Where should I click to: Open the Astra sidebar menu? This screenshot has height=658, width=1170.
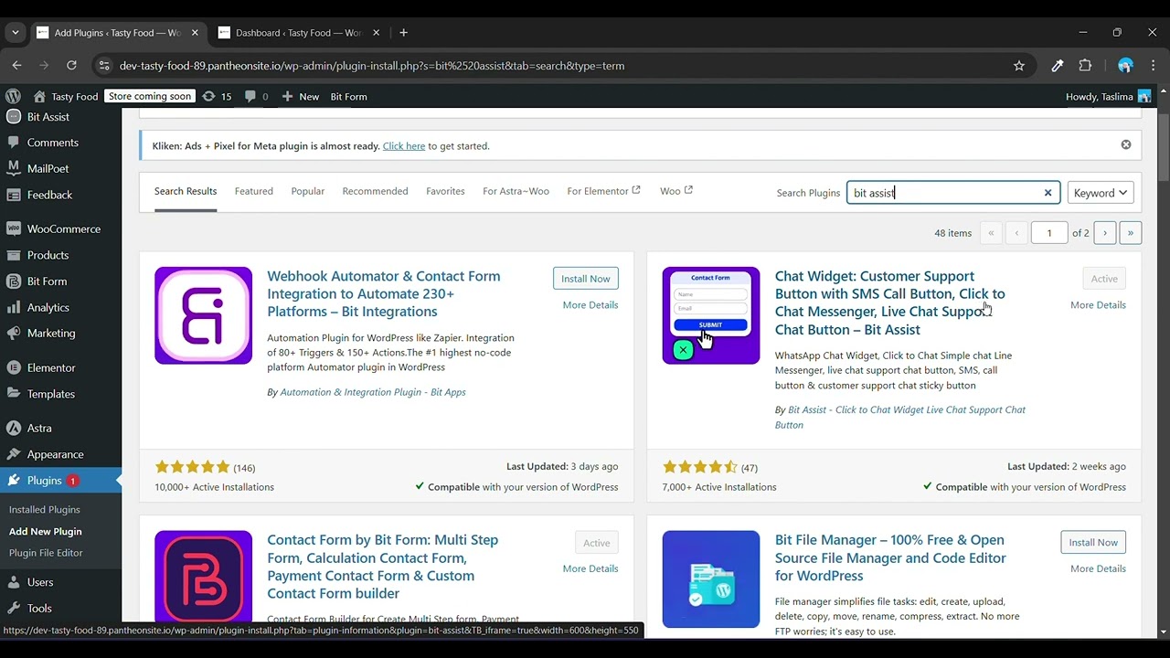(60, 428)
